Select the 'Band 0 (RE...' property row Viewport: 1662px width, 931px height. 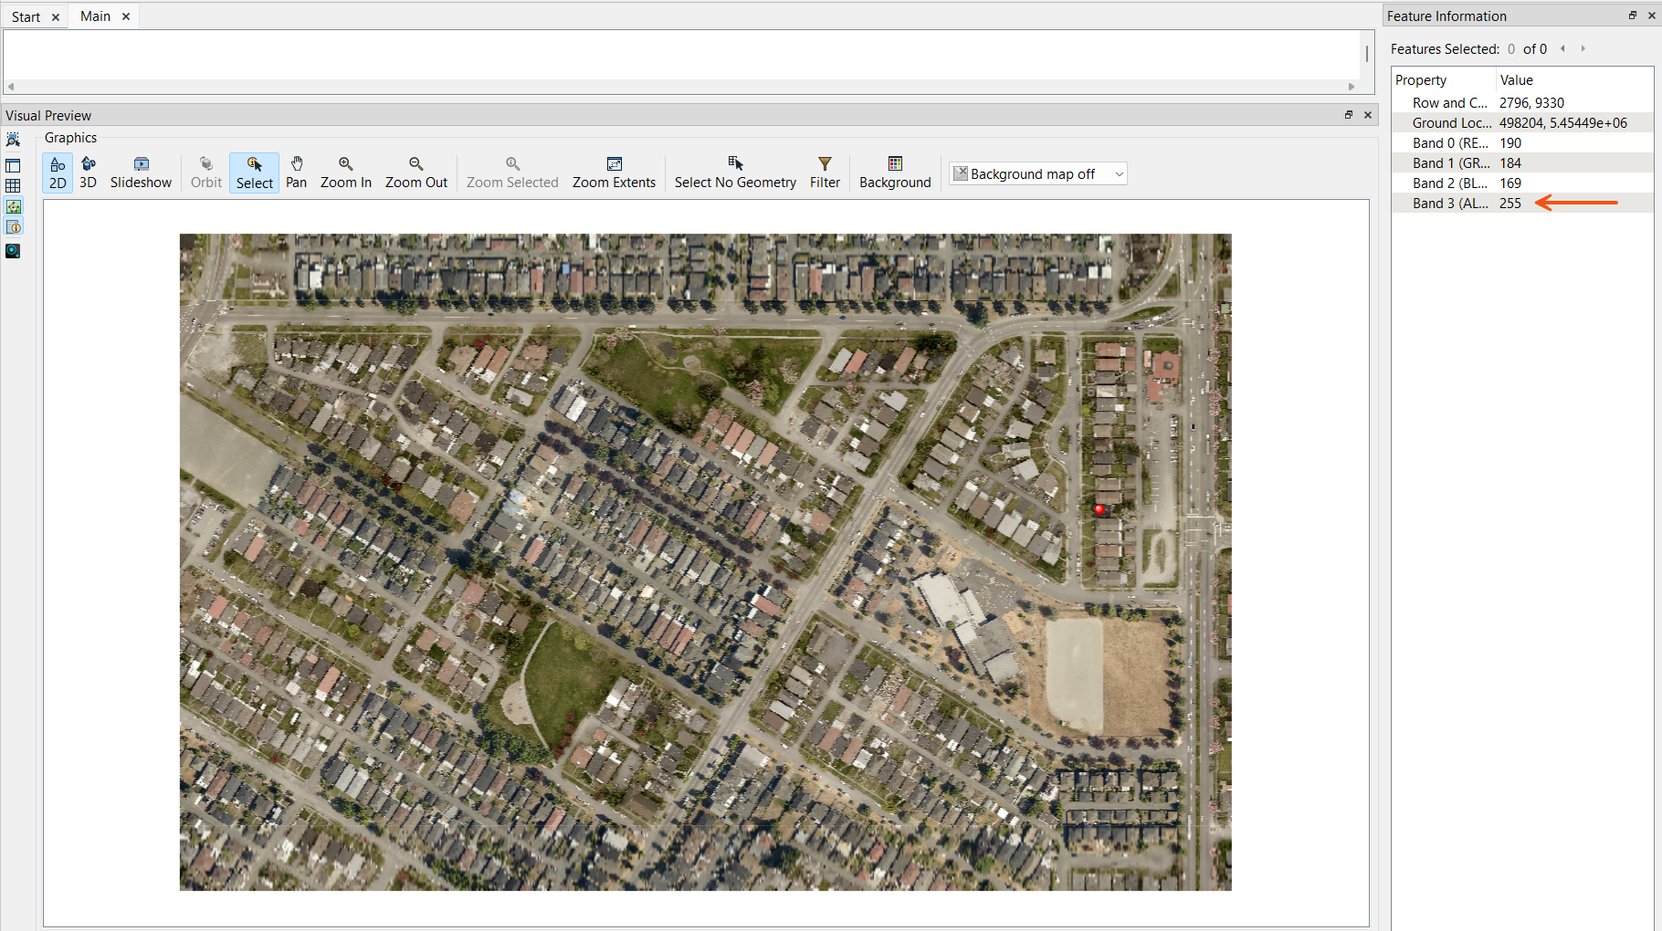[x=1522, y=143]
